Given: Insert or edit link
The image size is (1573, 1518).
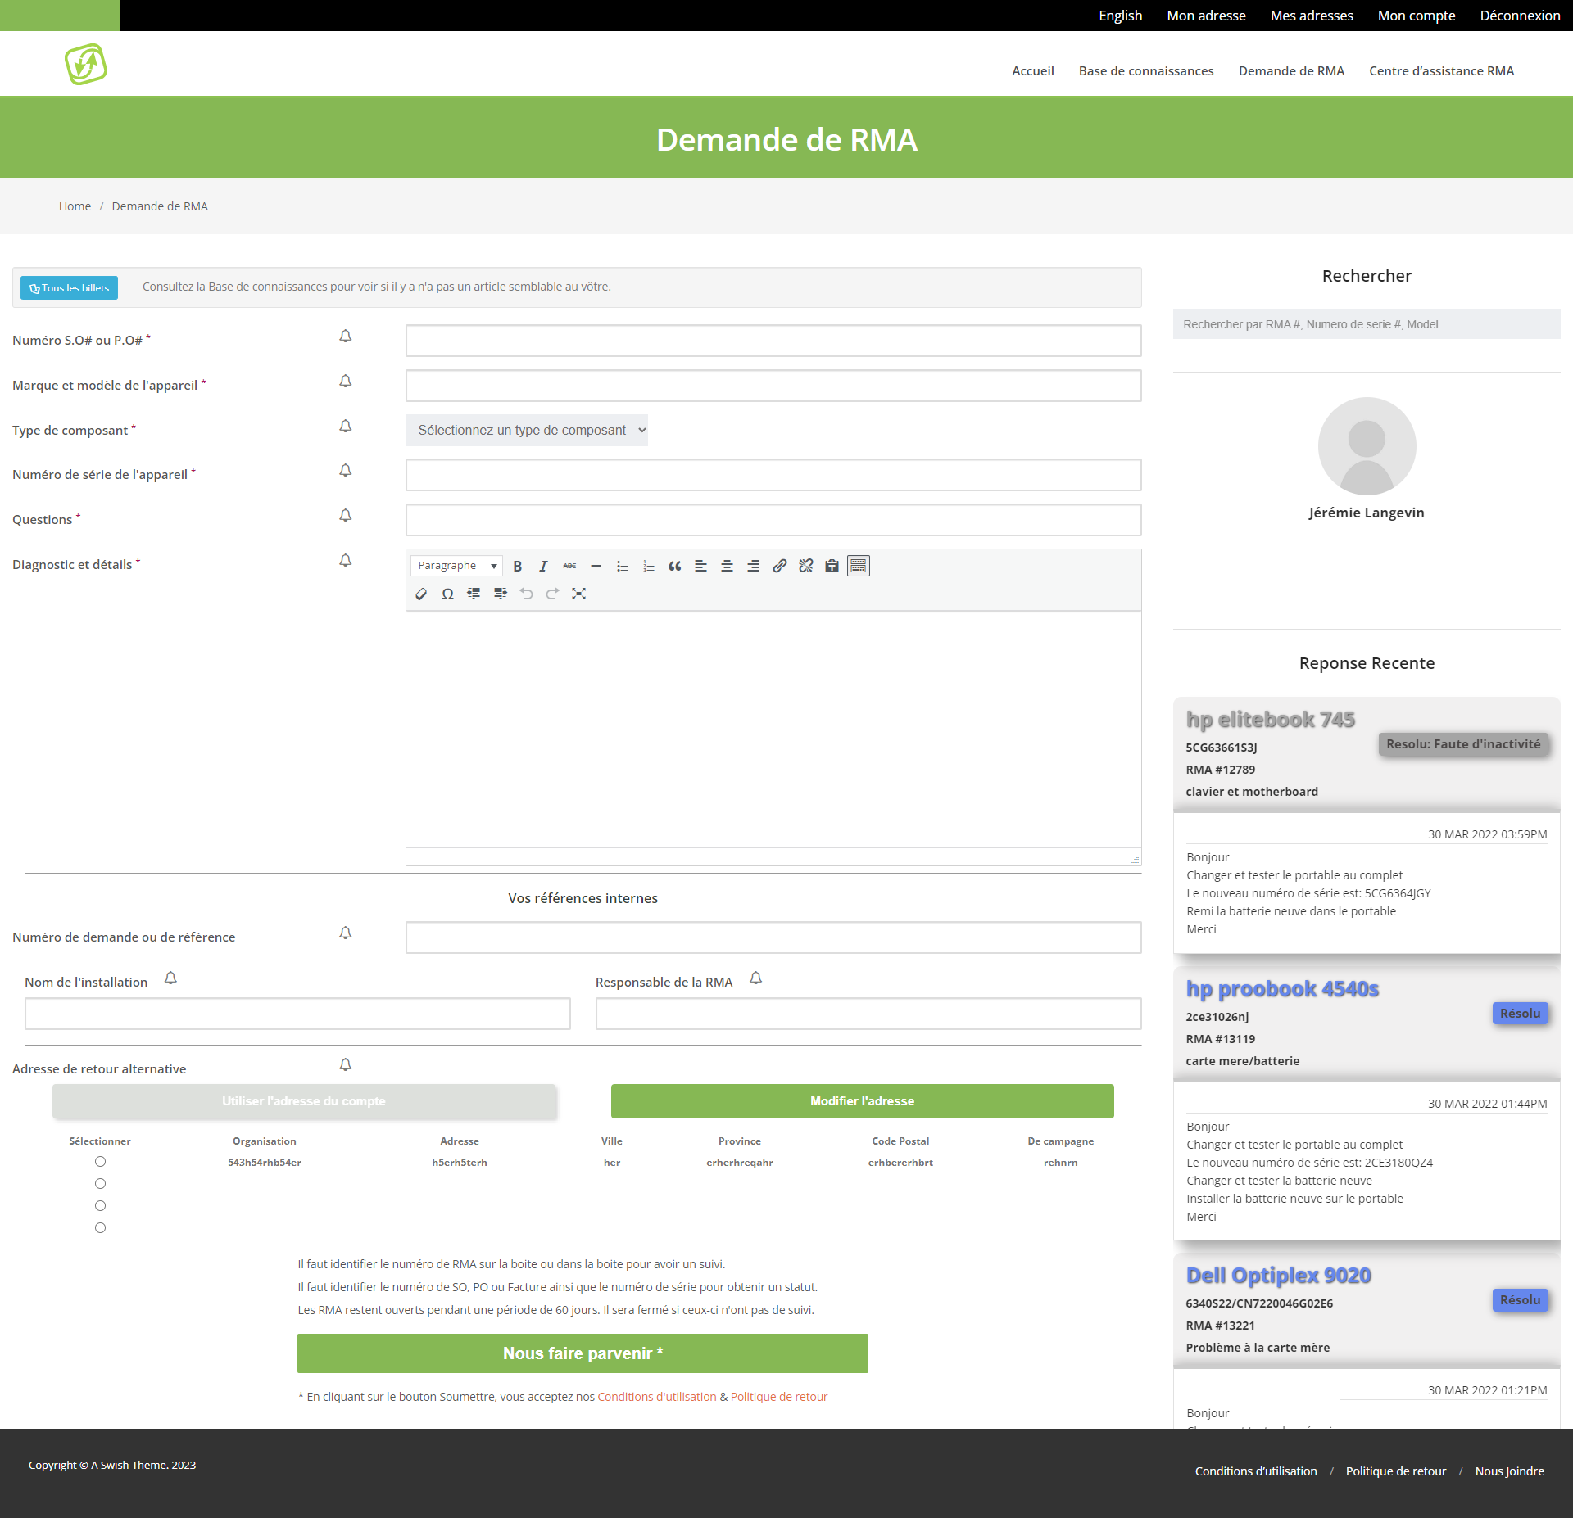Looking at the screenshot, I should click(779, 566).
